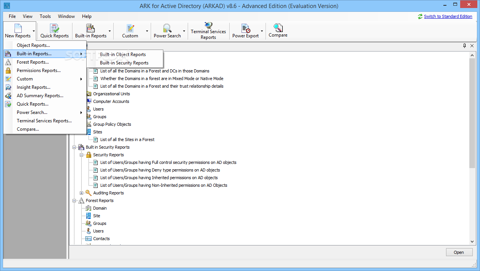Click document icon for Full control permissions report
Image resolution: width=480 pixels, height=271 pixels.
[96, 162]
